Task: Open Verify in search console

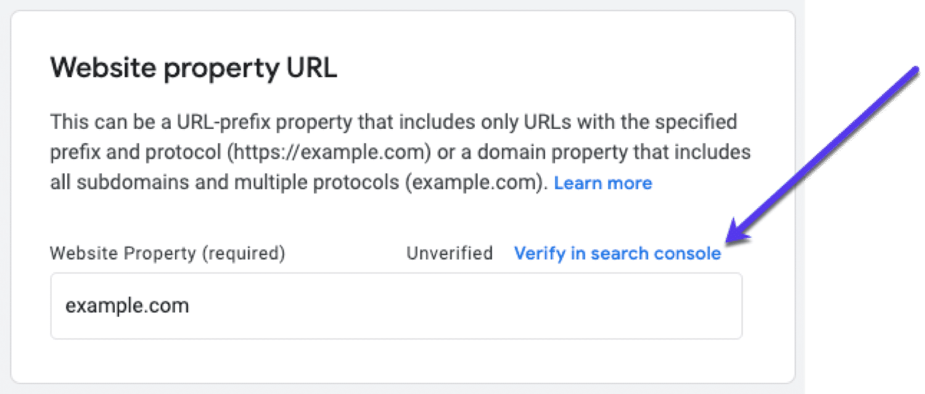Action: [619, 253]
